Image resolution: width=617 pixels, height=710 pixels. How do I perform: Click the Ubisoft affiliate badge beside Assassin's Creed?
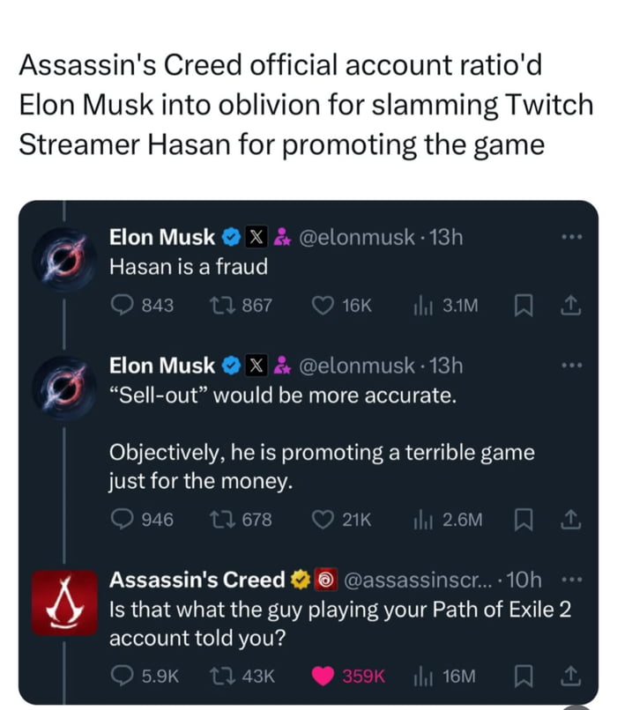(x=324, y=580)
